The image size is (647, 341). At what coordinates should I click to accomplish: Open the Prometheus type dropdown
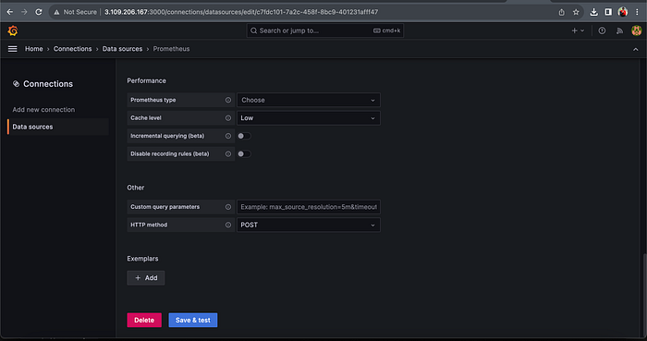coord(309,100)
